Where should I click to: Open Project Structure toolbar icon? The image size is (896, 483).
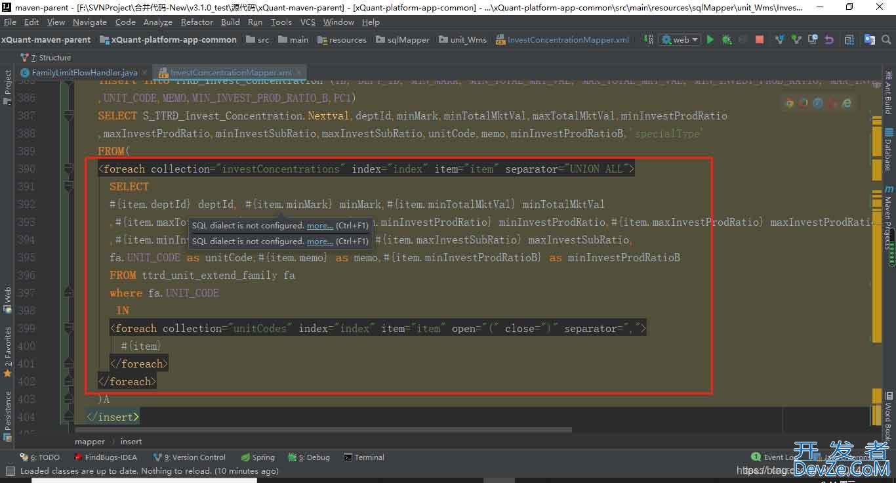[x=850, y=39]
